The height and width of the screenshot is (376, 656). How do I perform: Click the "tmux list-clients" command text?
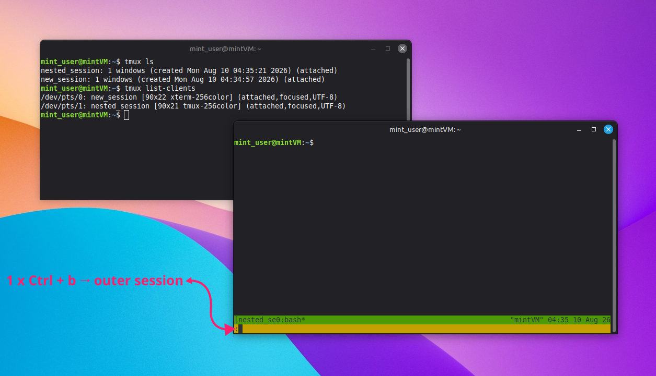[x=160, y=88]
